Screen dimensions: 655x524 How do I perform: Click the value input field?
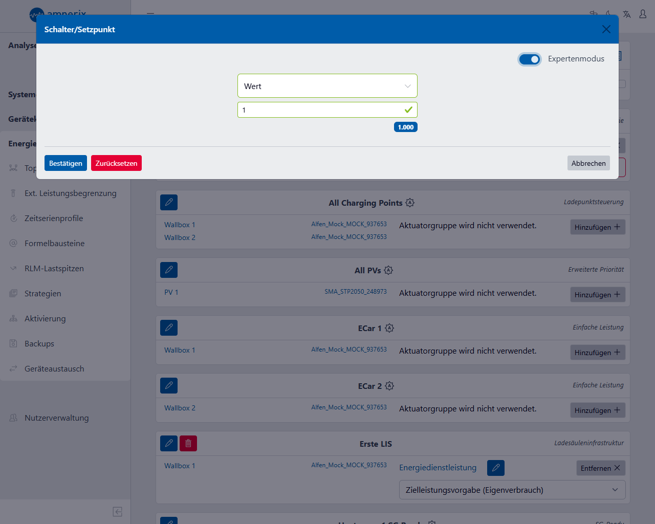[x=320, y=110]
